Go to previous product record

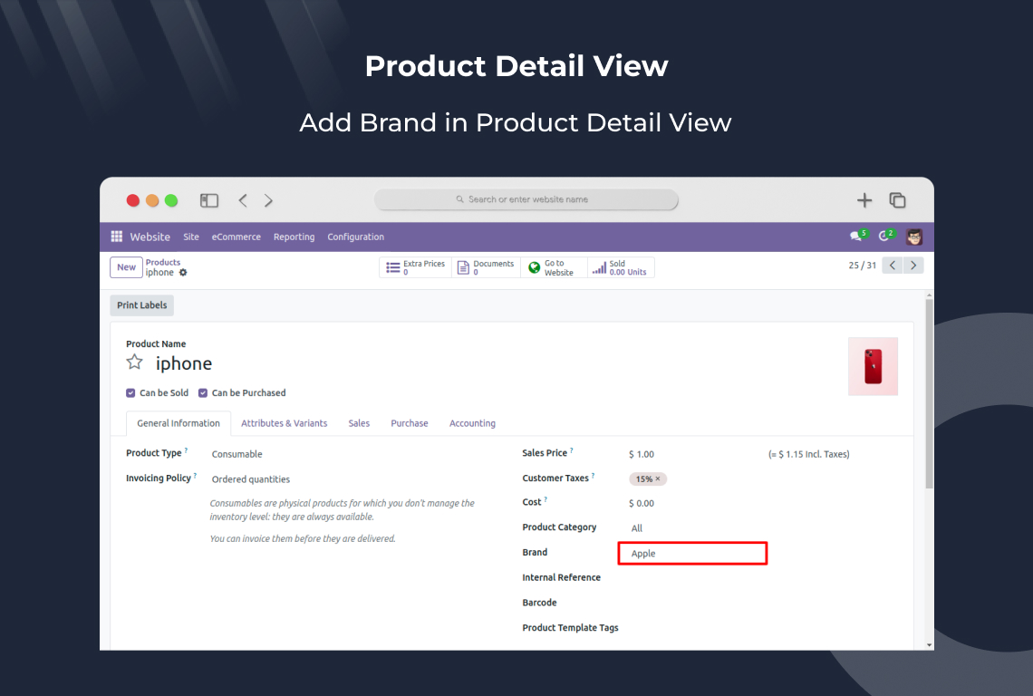tap(892, 265)
